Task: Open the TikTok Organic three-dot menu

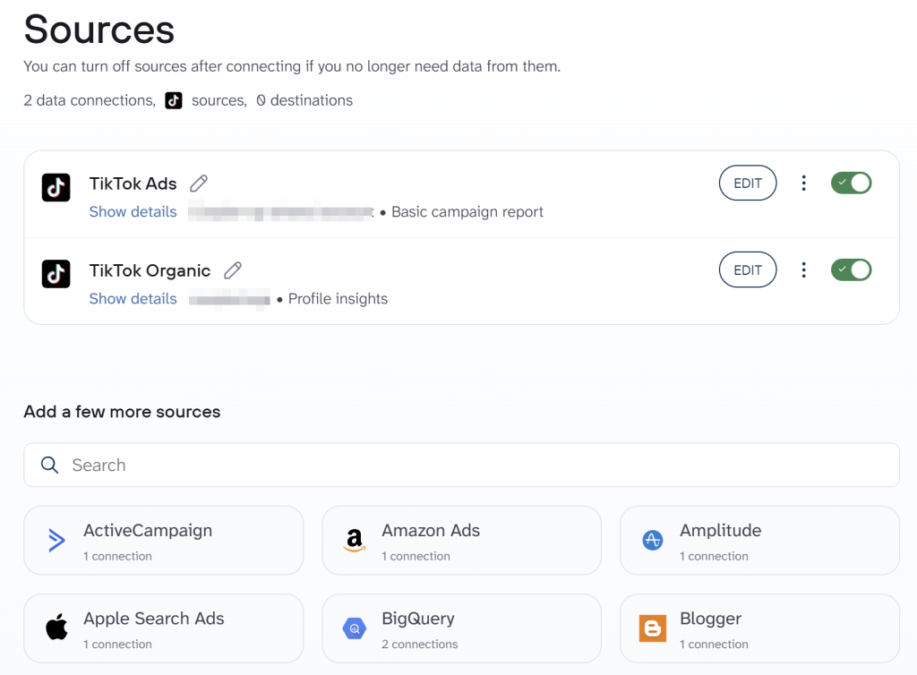Action: pos(804,270)
